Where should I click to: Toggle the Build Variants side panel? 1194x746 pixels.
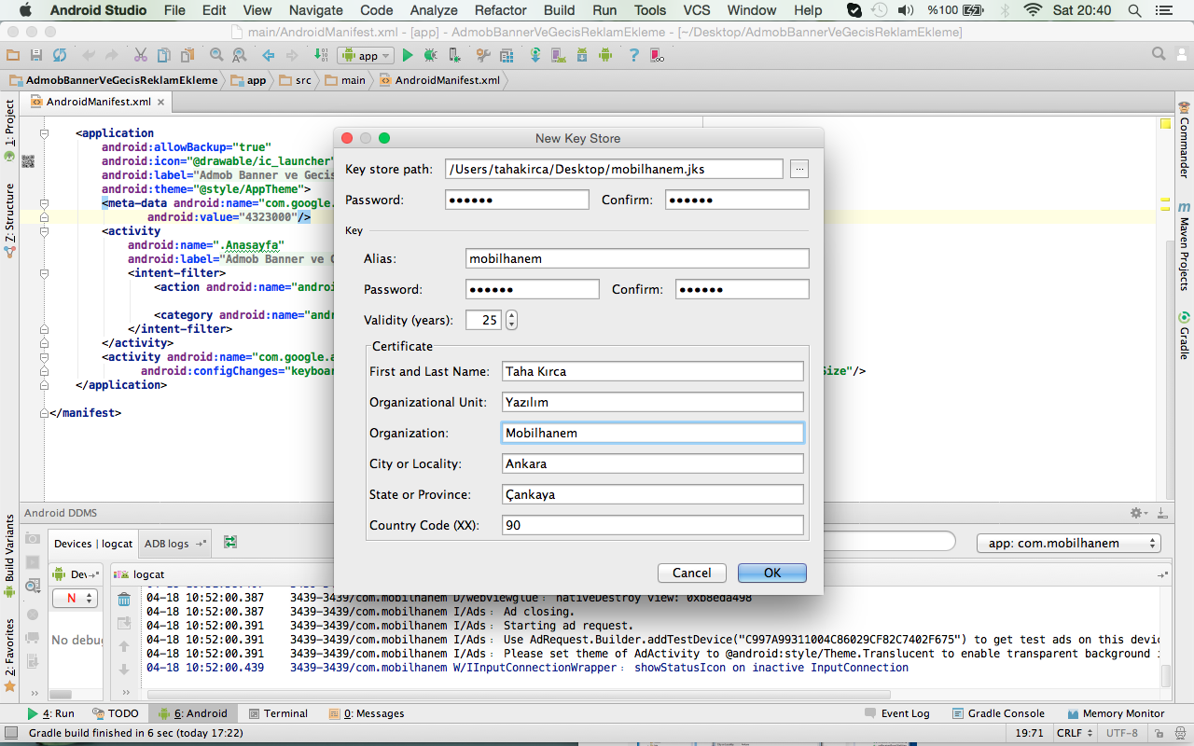click(9, 556)
